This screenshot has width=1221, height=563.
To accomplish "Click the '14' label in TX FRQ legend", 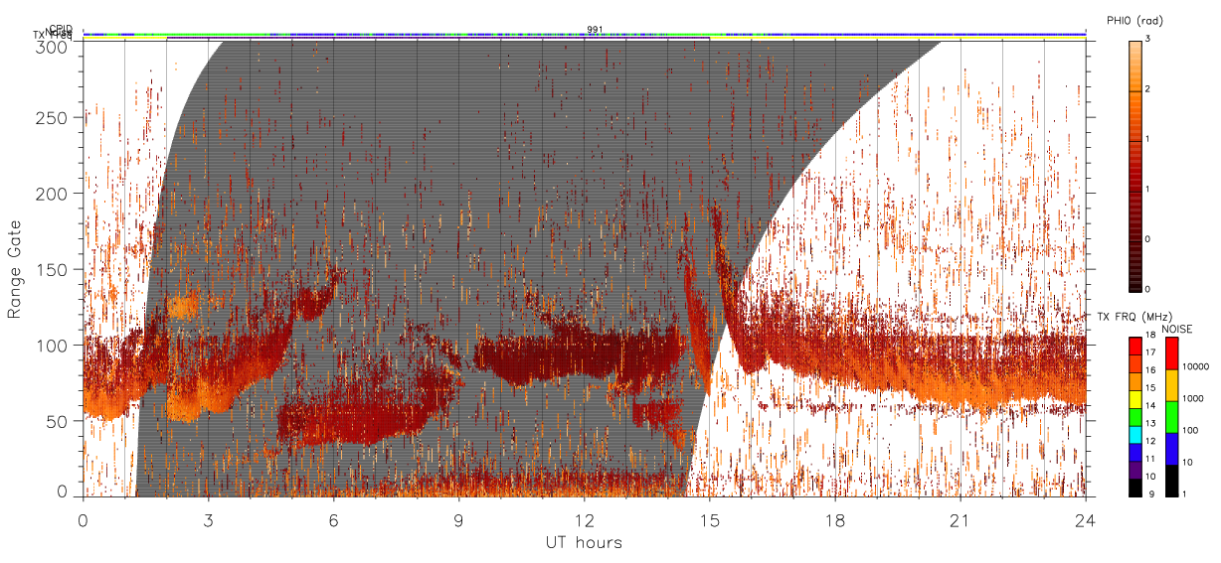I will (1150, 404).
